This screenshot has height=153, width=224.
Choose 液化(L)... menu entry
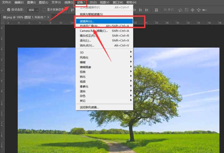[104, 41]
